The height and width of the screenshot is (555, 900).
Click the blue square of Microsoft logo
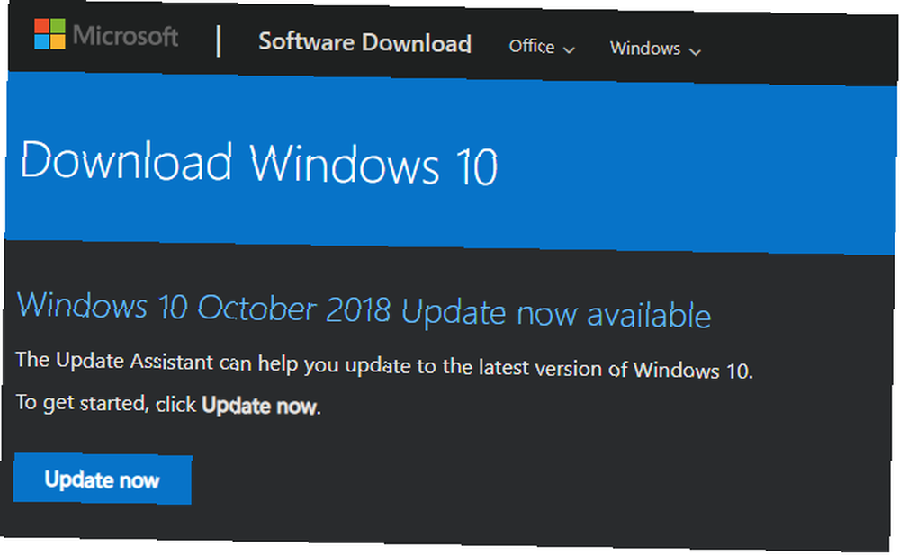(41, 41)
